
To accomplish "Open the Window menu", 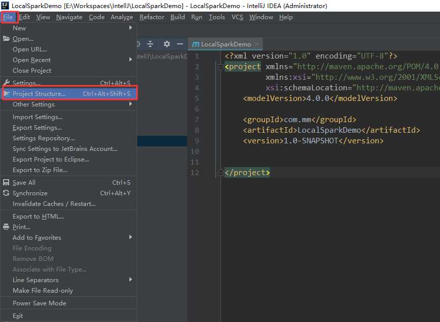I will (261, 17).
